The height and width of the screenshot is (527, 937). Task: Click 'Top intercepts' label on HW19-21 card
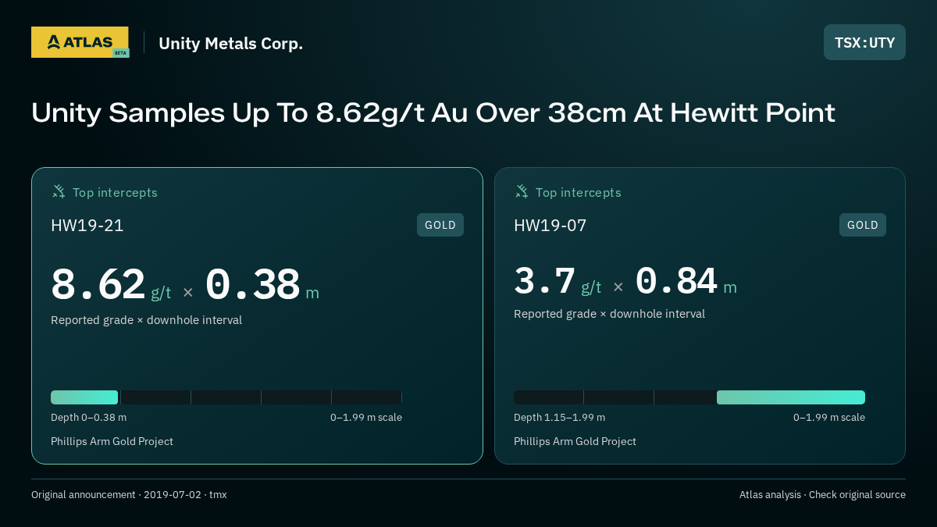(115, 192)
